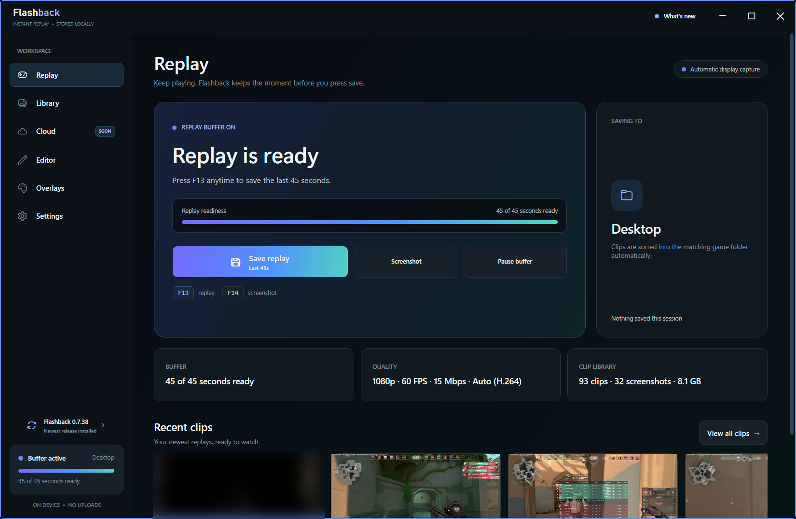796x519 pixels.
Task: Click the update refresh icon beside Flashback 0.7.38
Action: tap(32, 425)
